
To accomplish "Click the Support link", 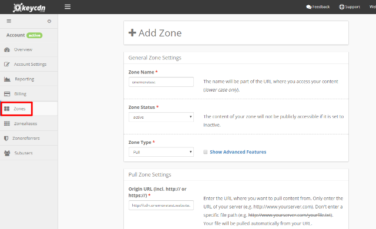I will tap(350, 6).
